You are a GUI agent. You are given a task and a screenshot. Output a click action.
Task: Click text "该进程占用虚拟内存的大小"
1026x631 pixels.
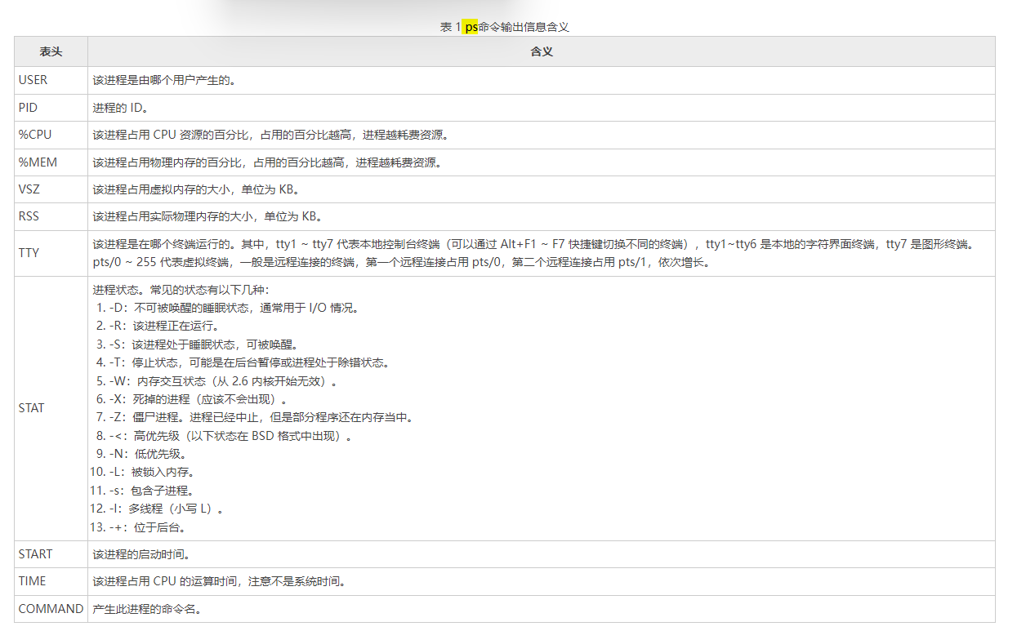tap(164, 189)
